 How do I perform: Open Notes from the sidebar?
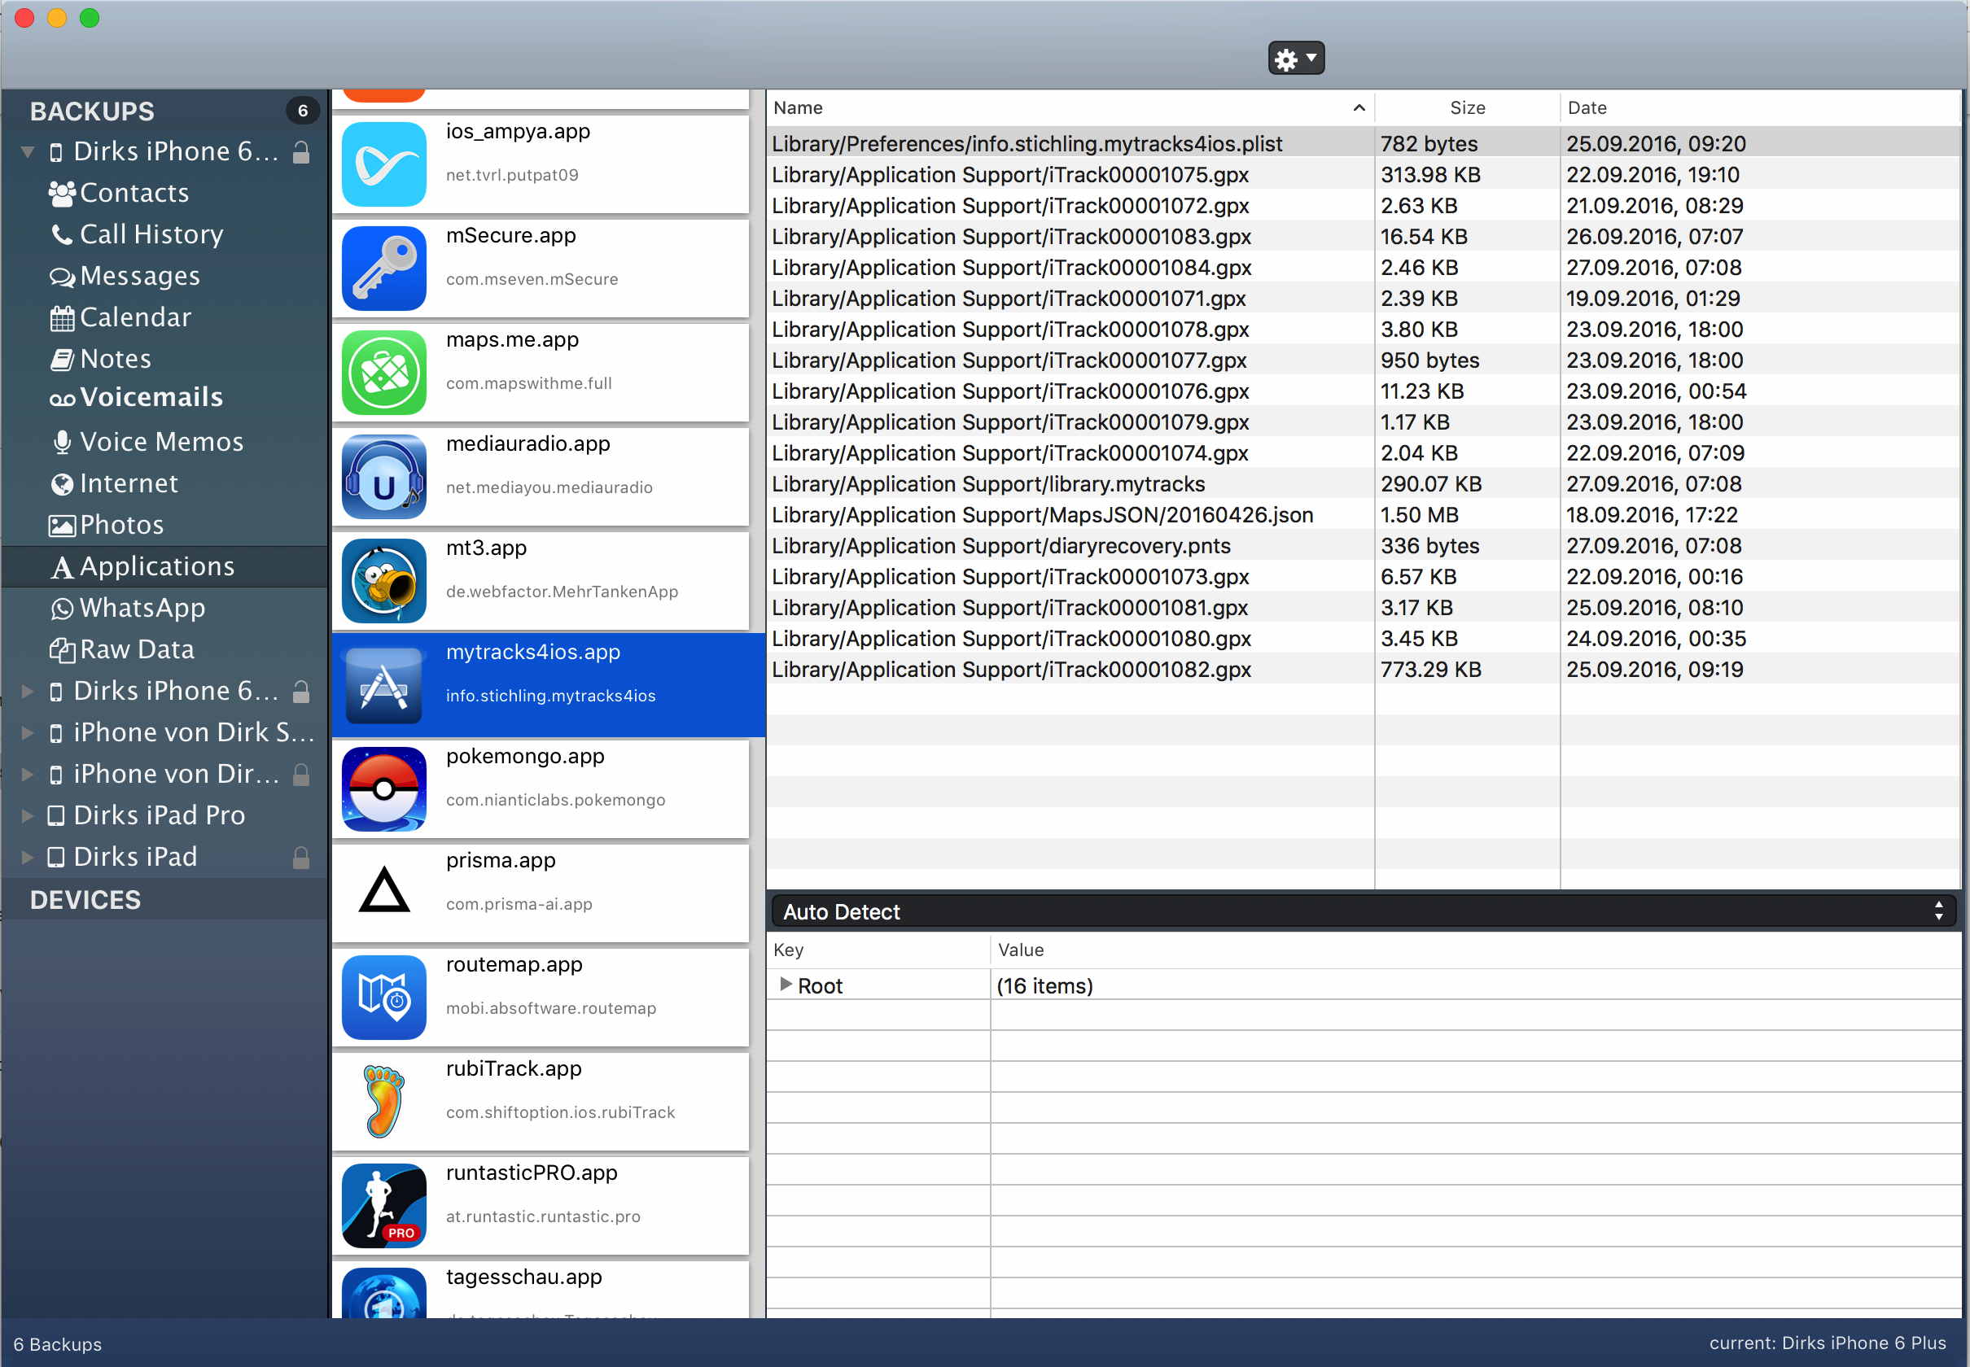click(x=114, y=358)
